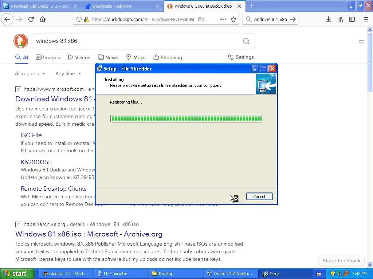The height and width of the screenshot is (279, 373).
Task: Click the File Shredder setup title icon
Action: click(x=99, y=69)
